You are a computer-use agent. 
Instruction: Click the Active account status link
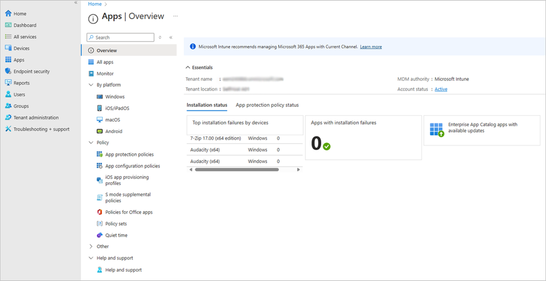click(x=441, y=89)
